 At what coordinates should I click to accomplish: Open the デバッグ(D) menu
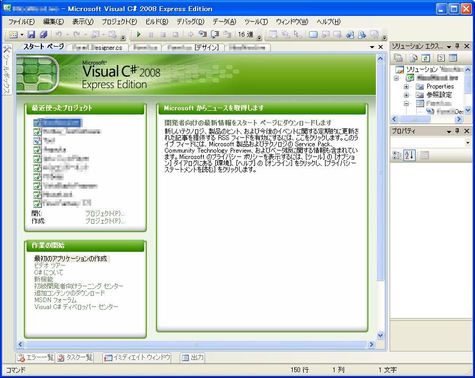190,22
